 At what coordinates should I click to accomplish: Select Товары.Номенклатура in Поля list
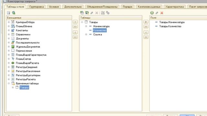click(x=172, y=22)
